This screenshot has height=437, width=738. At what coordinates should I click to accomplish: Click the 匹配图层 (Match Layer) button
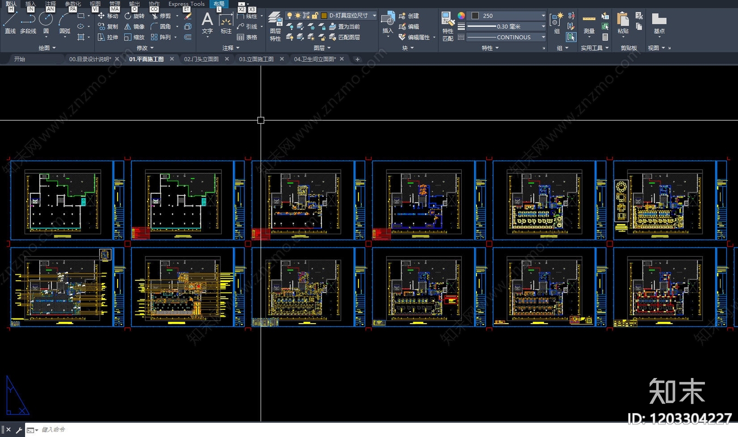coord(345,37)
